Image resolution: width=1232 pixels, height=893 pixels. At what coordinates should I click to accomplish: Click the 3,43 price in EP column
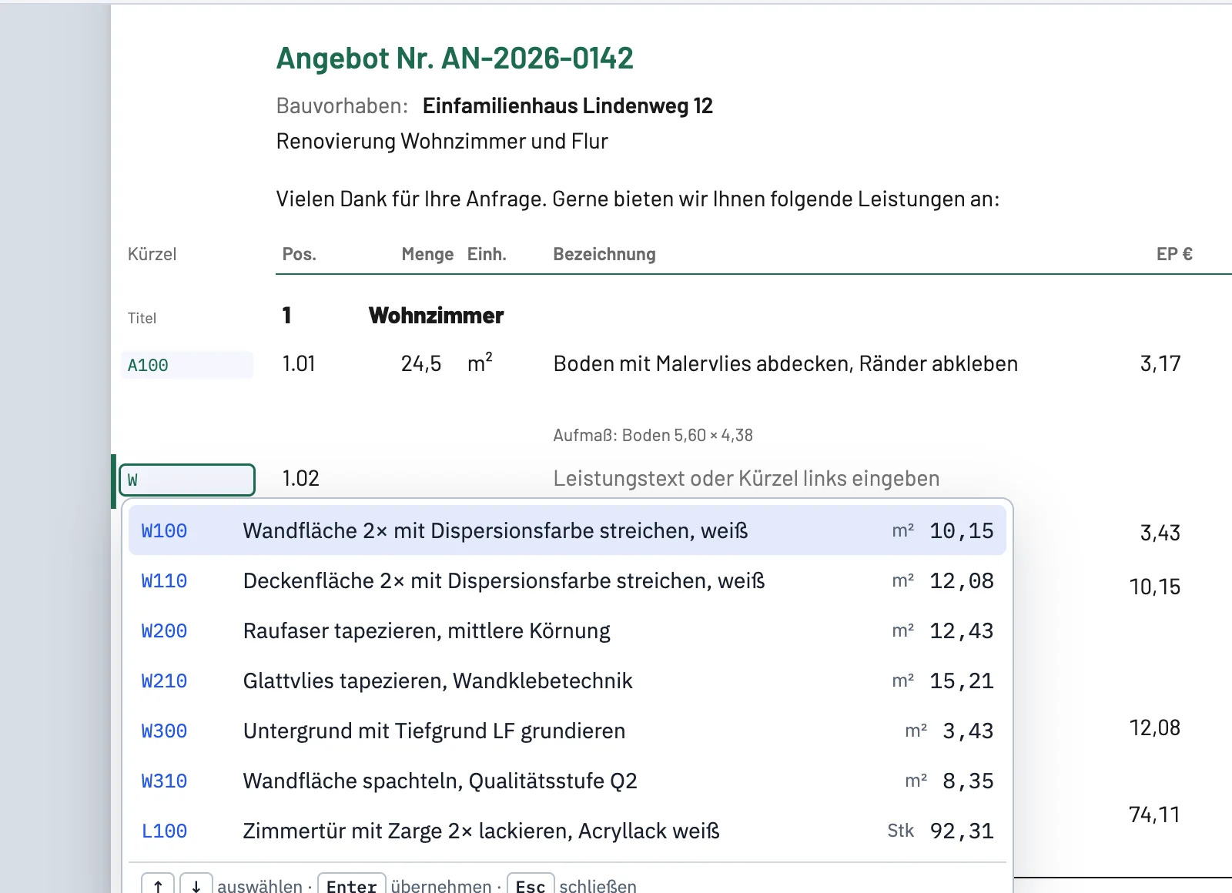click(x=1160, y=533)
